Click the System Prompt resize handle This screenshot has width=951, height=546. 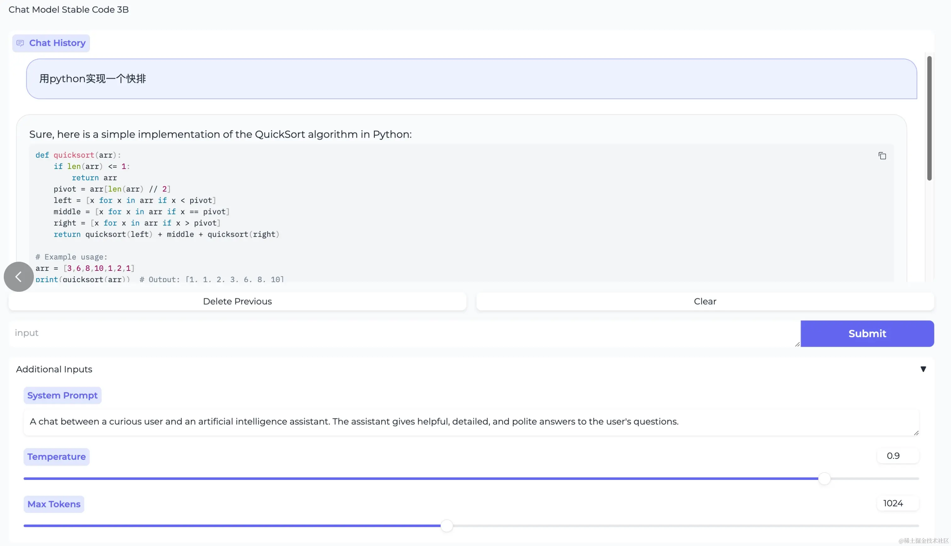coord(916,433)
